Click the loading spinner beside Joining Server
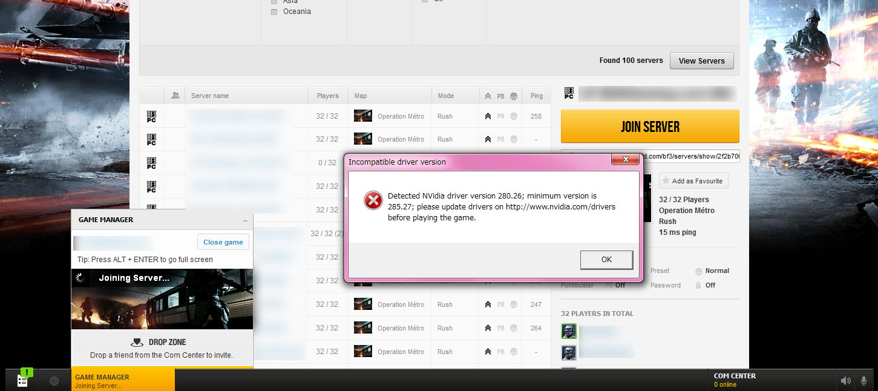878x391 pixels. pos(79,278)
